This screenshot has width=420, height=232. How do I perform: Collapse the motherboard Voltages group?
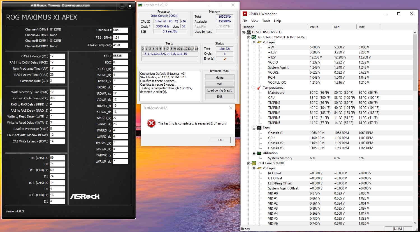tap(254, 42)
